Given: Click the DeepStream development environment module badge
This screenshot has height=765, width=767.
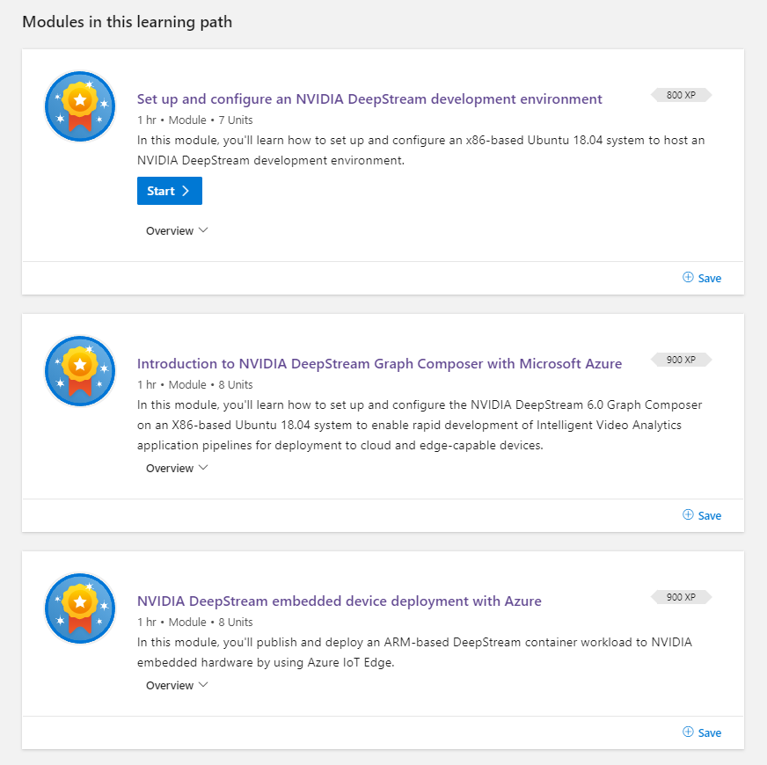Looking at the screenshot, I should (x=80, y=106).
